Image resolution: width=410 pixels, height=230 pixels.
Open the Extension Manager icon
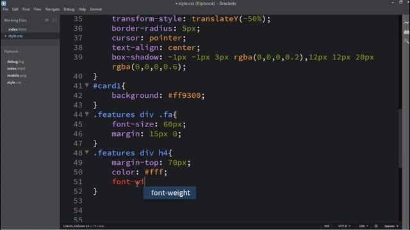pyautogui.click(x=406, y=32)
